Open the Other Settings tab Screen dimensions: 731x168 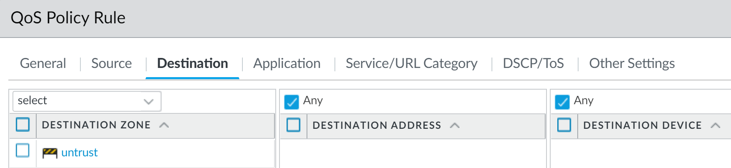[632, 63]
